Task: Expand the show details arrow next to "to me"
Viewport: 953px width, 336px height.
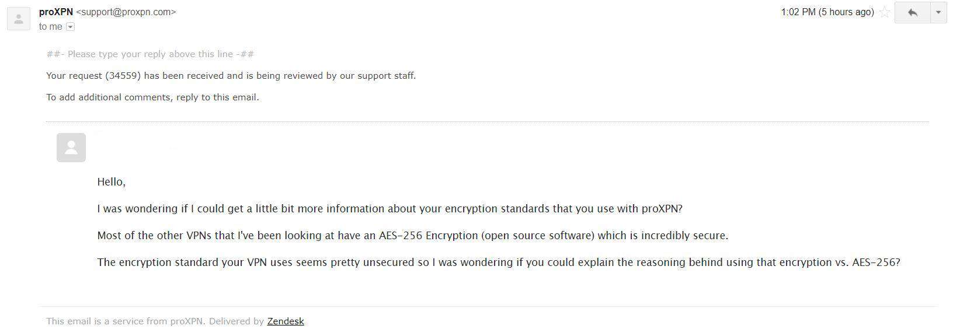Action: pos(71,27)
